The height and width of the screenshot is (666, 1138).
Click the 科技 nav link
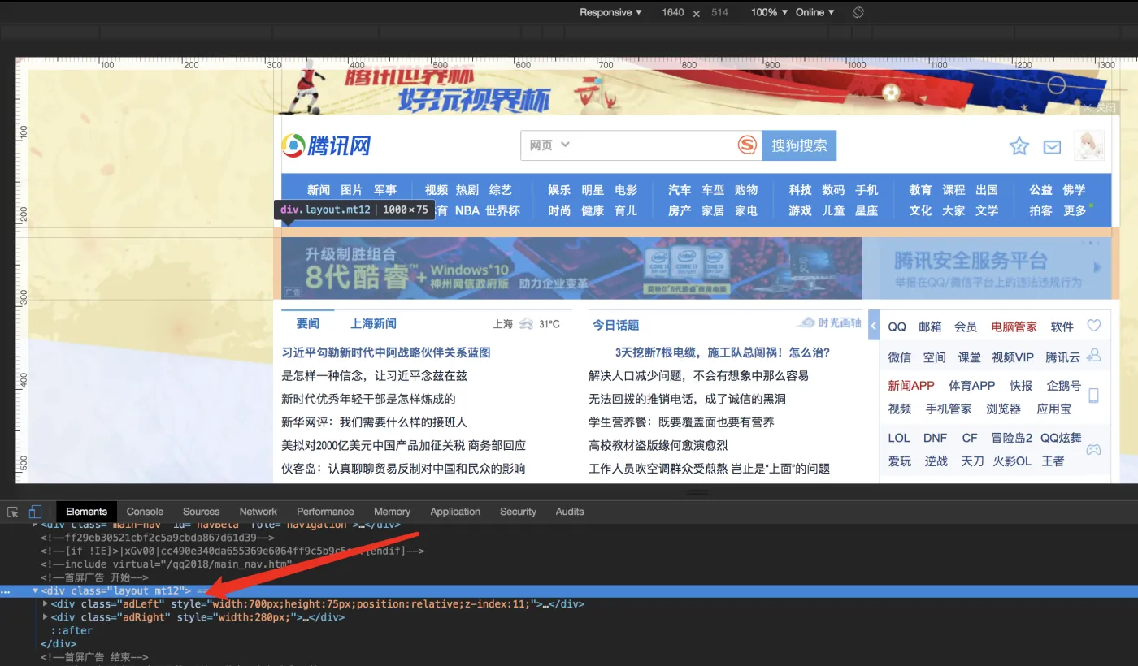pos(800,189)
